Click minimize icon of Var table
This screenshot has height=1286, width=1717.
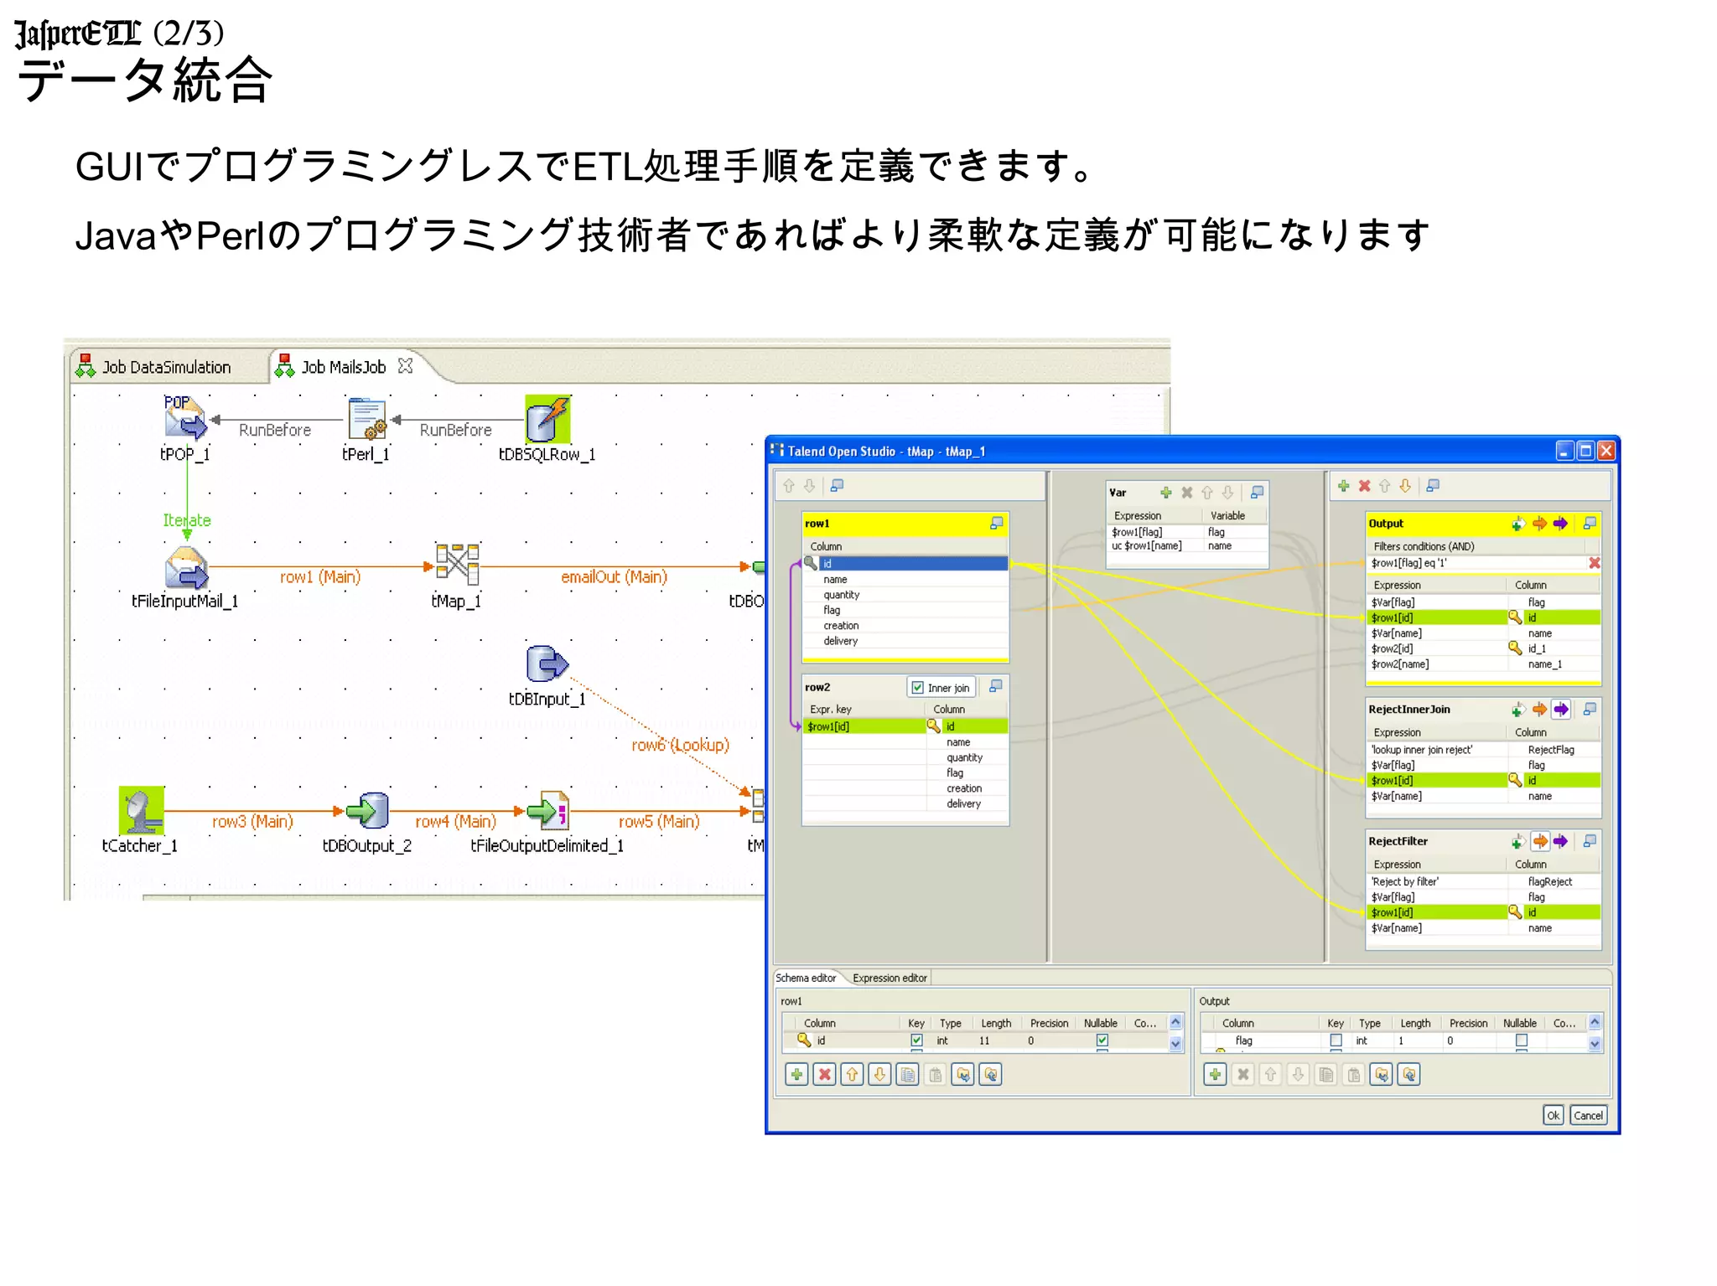1257,492
